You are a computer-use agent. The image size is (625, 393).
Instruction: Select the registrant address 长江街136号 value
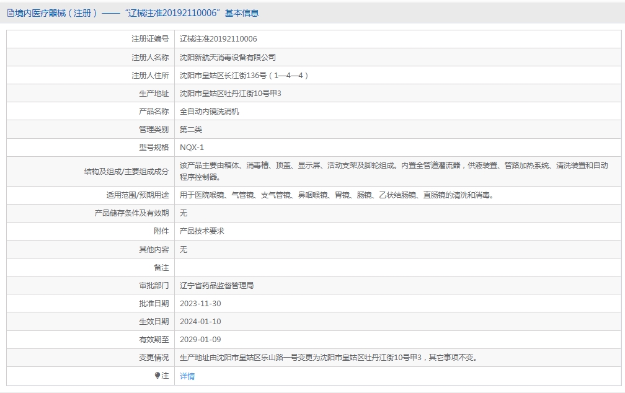point(244,76)
